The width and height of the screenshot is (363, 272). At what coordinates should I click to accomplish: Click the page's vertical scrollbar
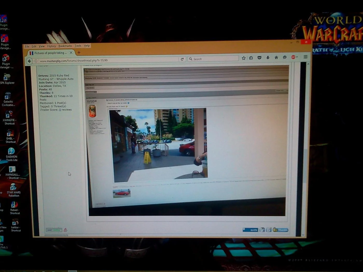pyautogui.click(x=305, y=149)
